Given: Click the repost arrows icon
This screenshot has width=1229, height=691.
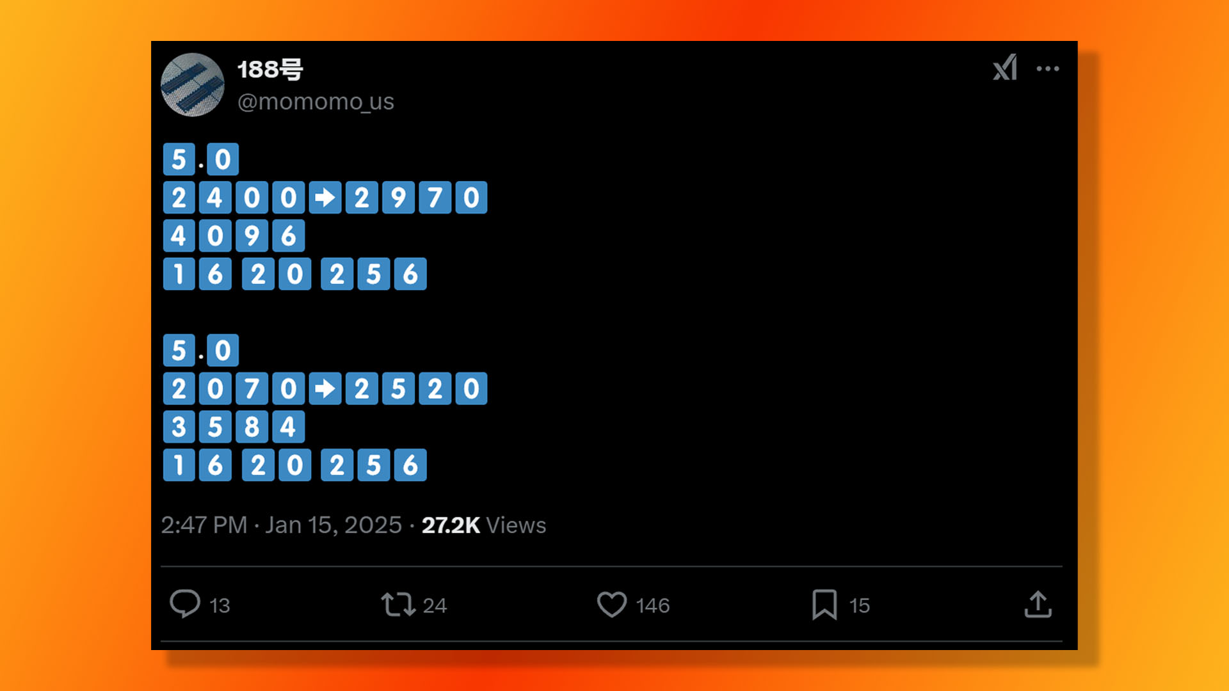Looking at the screenshot, I should 398,605.
